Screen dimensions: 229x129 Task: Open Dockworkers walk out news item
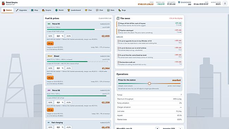point(149,63)
